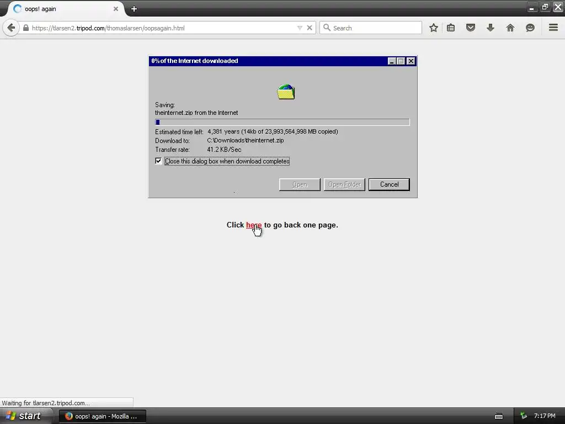Click the smiley chat icon in toolbar
The image size is (565, 424).
(530, 28)
